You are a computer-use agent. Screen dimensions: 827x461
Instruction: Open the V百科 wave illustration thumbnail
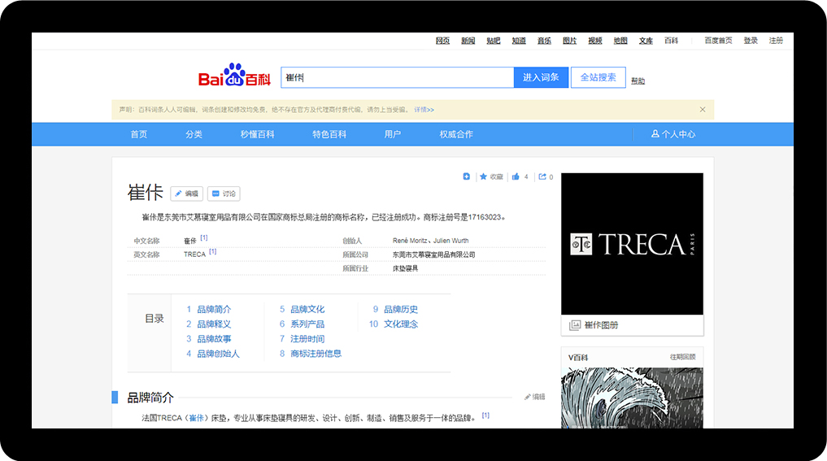coord(632,398)
